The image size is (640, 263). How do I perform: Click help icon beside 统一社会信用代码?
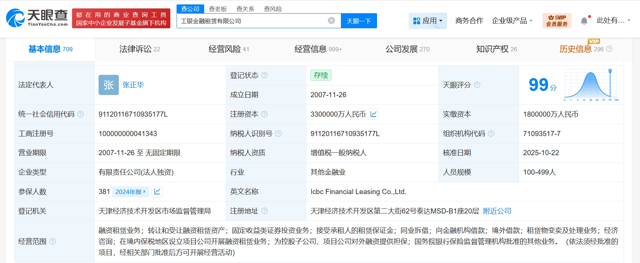tap(81, 114)
